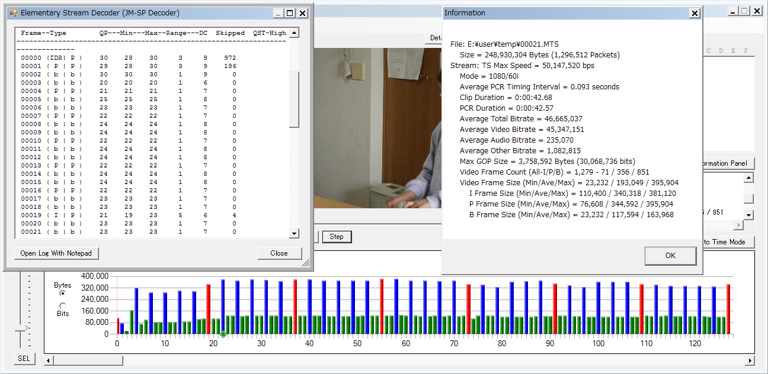Viewport: 768px width, 374px height.
Task: Select the Bits radio button
Action: click(63, 305)
